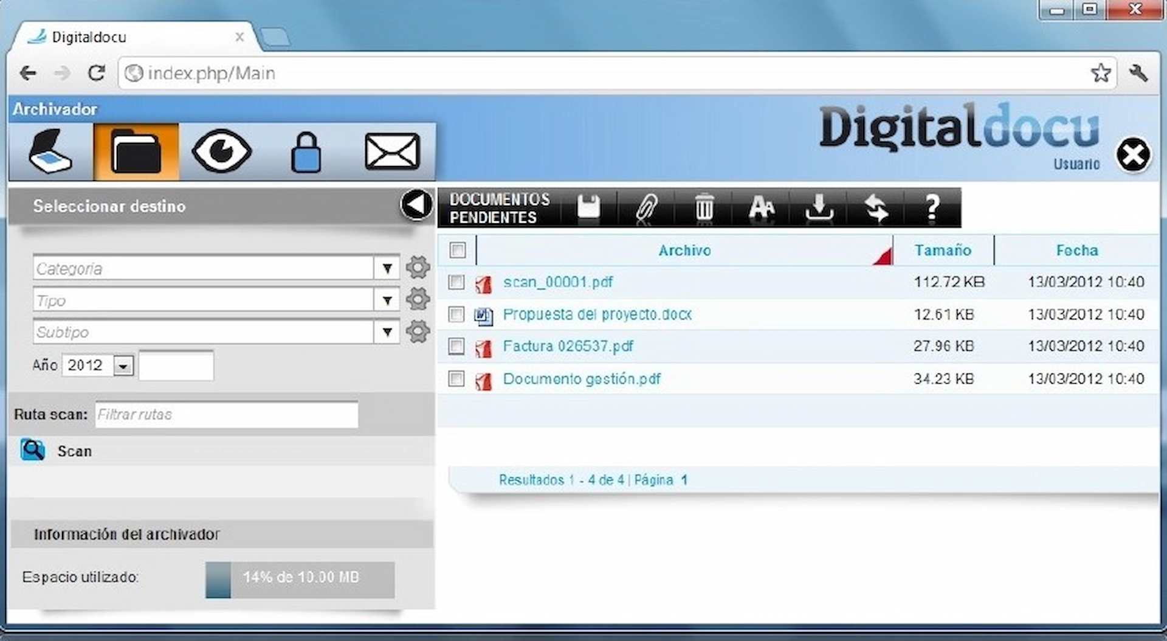Click the refresh arrows icon
Screen dimensions: 1167x641
[x=876, y=208]
